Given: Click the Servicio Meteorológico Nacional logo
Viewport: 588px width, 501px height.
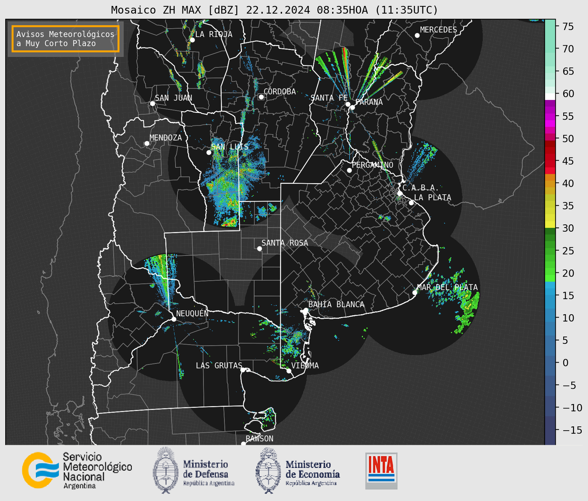Looking at the screenshot, I should [77, 470].
